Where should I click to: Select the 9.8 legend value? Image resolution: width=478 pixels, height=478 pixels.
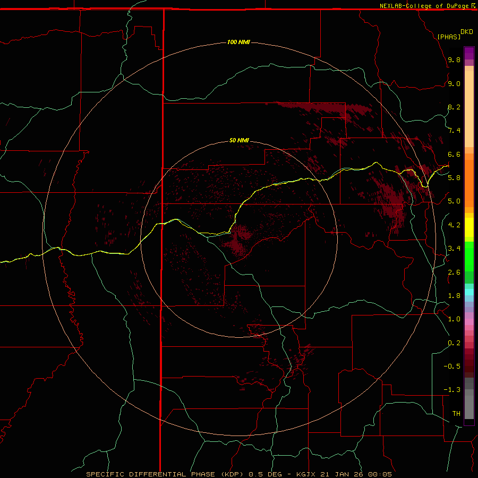[x=454, y=59]
